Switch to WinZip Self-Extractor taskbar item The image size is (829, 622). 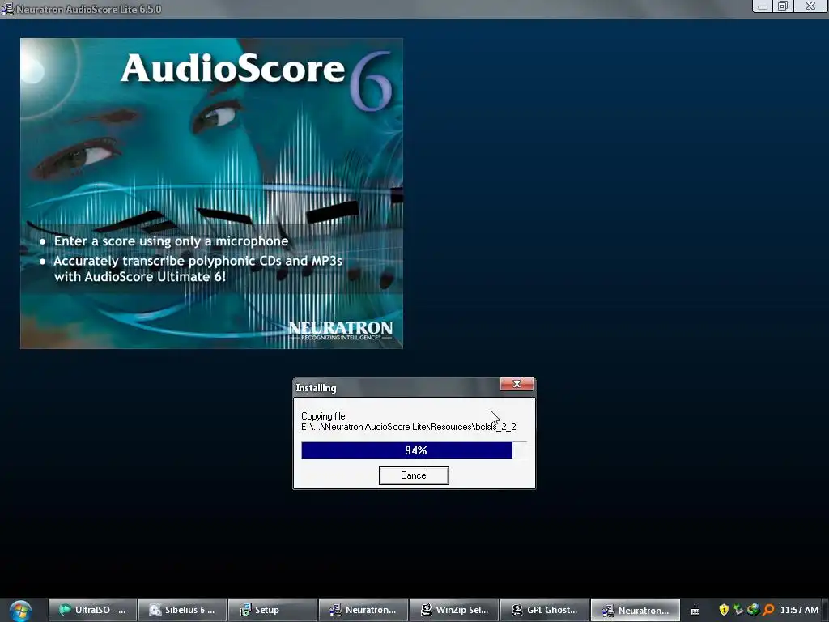tap(453, 610)
